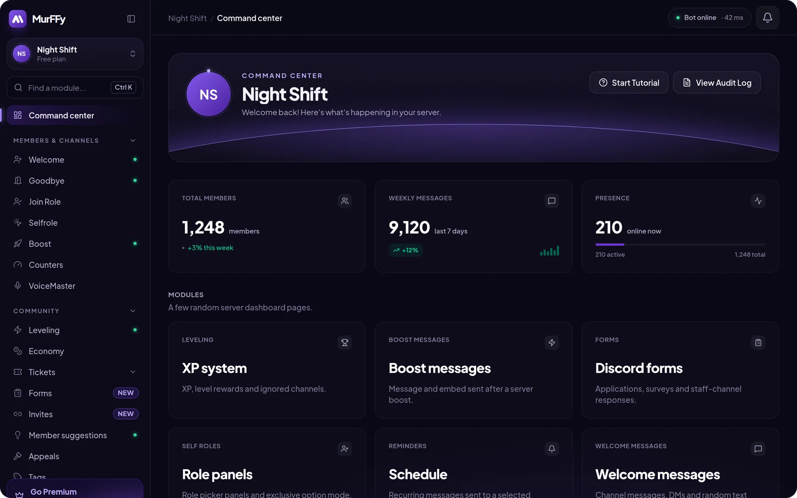This screenshot has width=797, height=498.
Task: Open the Welcome module
Action: click(75, 159)
